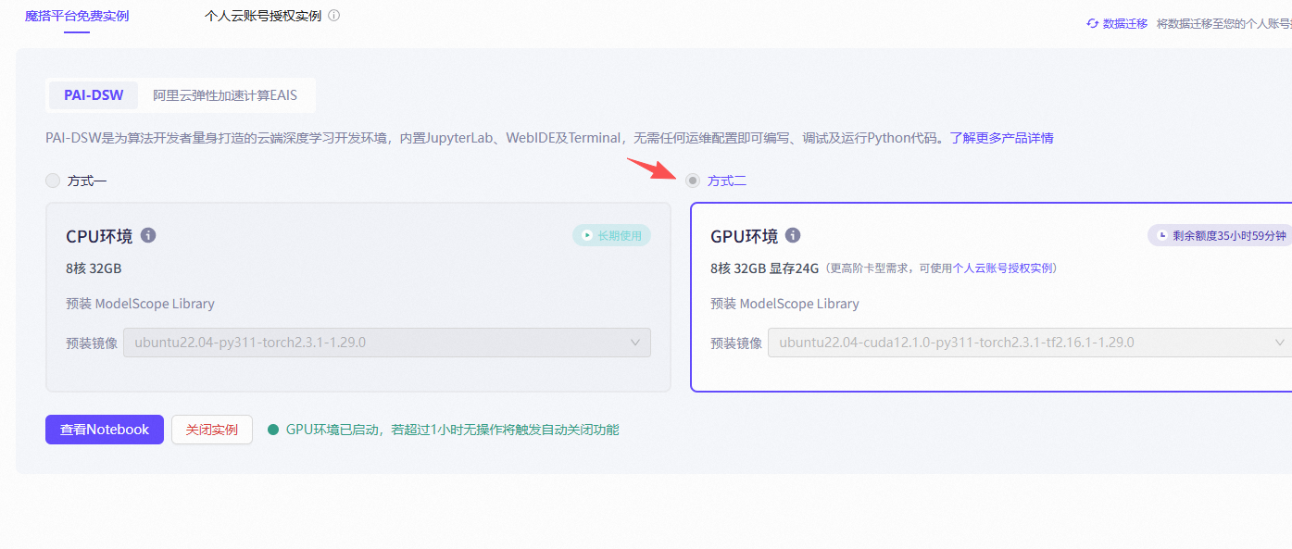
Task: Click the 查看Notebook button
Action: click(105, 430)
